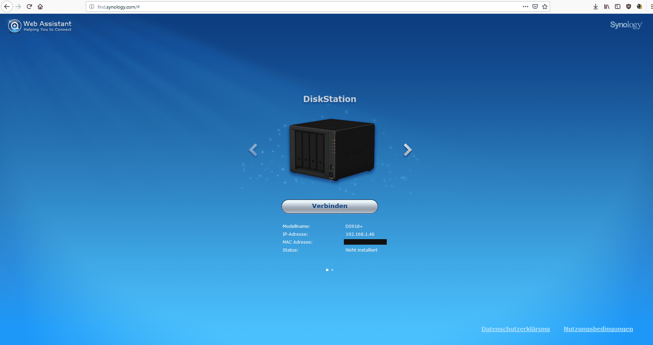The image size is (653, 345).
Task: Select the dimmer inactive page indicator dot
Action: pyautogui.click(x=332, y=270)
